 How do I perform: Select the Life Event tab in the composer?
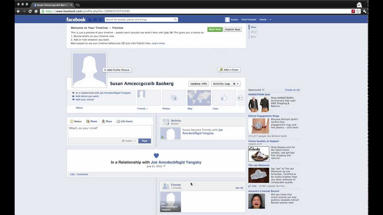pyautogui.click(x=124, y=122)
